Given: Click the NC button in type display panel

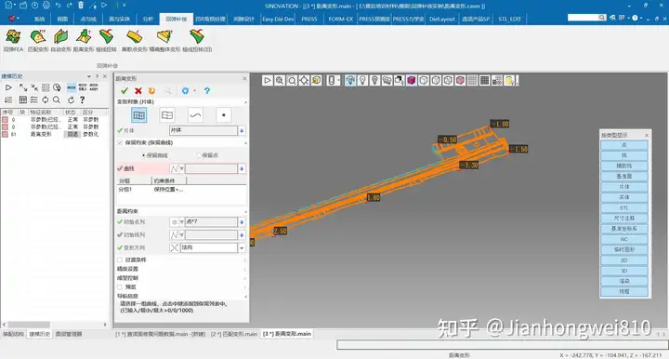Looking at the screenshot, I should coord(624,239).
